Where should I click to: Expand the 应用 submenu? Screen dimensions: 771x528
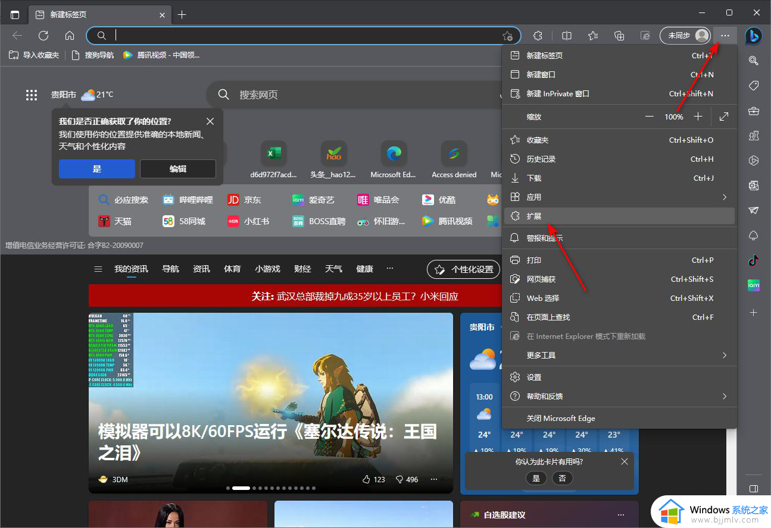(619, 197)
